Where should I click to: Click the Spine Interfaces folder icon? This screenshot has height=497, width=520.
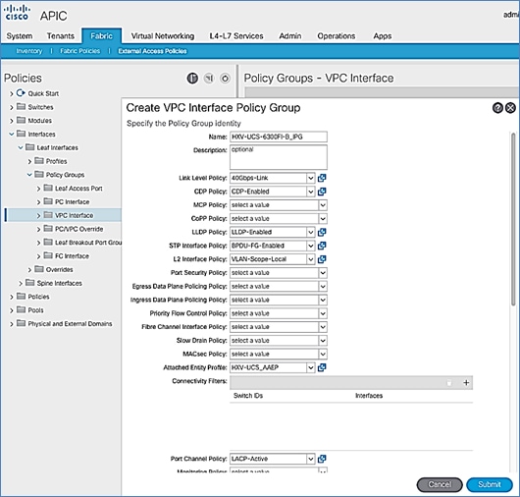pyautogui.click(x=30, y=283)
